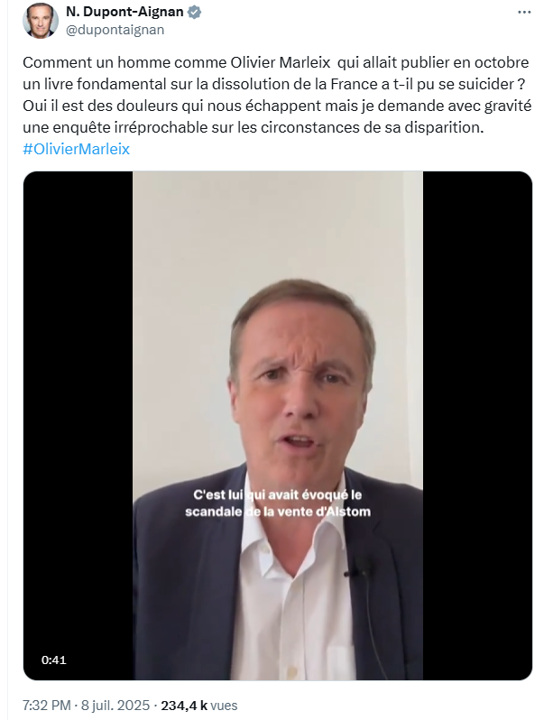Open N. Dupont-Aignan's profile avatar
This screenshot has height=720, width=544.
[41, 20]
